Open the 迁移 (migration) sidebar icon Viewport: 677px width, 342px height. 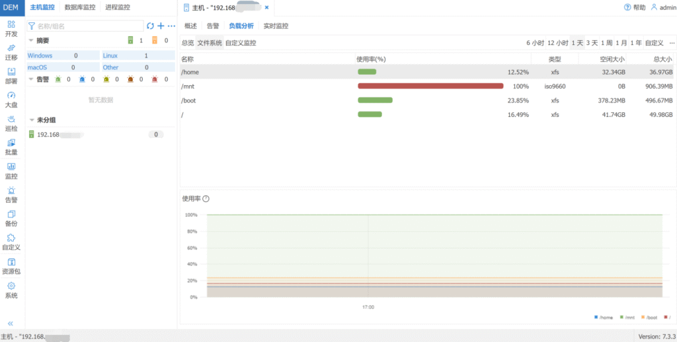point(11,51)
